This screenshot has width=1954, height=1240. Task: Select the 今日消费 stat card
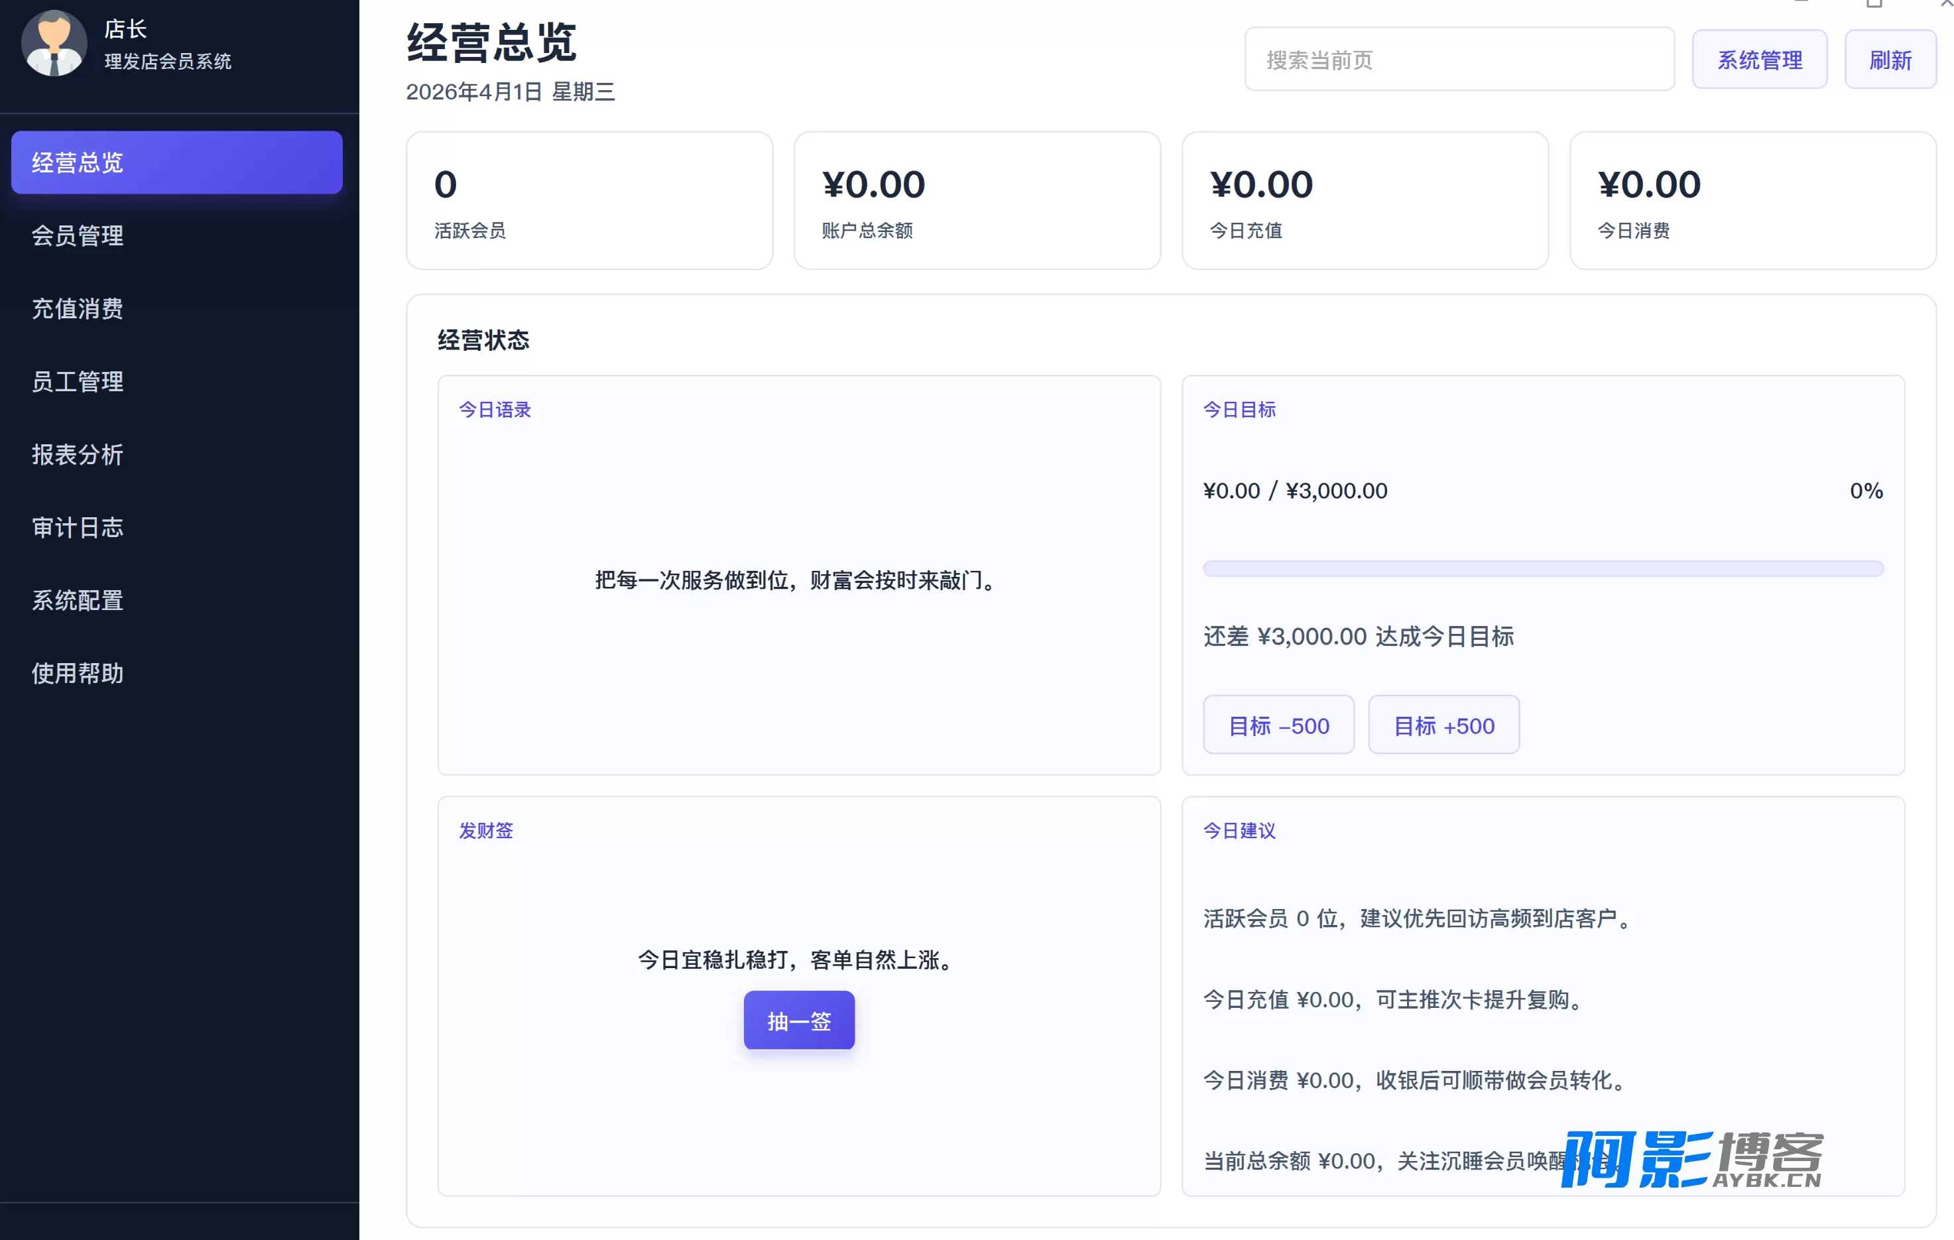click(x=1752, y=200)
